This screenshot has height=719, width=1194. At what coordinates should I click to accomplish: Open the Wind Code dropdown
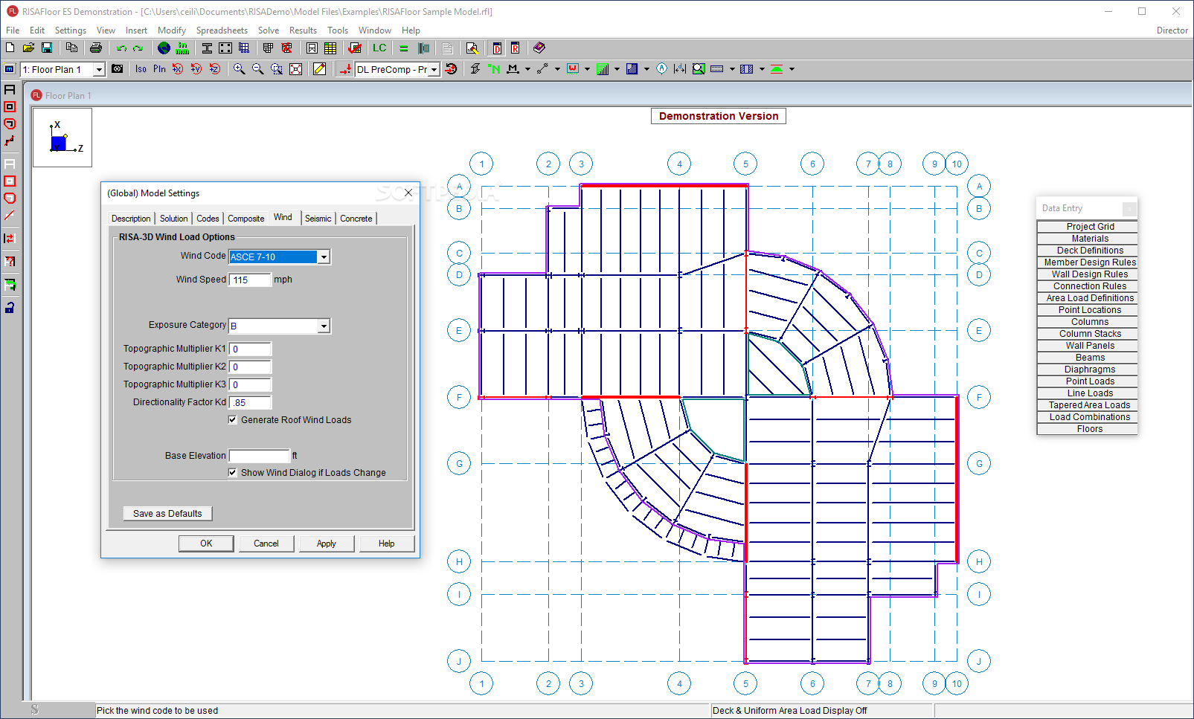click(324, 257)
